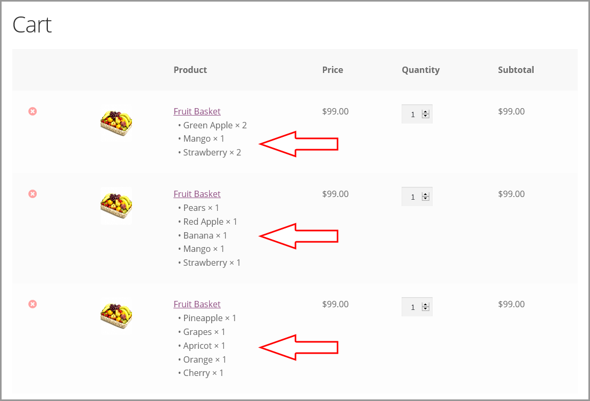Click the remove icon beside the Pineapple basket
The height and width of the screenshot is (401, 590).
tap(32, 304)
